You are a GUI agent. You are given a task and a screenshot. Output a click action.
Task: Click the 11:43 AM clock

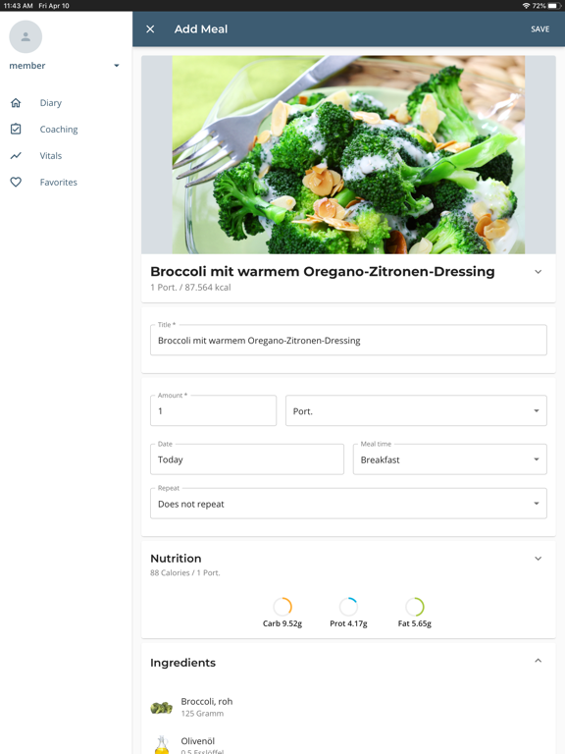[x=18, y=6]
